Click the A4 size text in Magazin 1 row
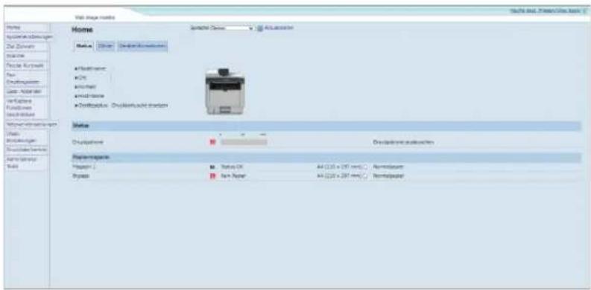This screenshot has width=591, height=290. click(x=340, y=167)
